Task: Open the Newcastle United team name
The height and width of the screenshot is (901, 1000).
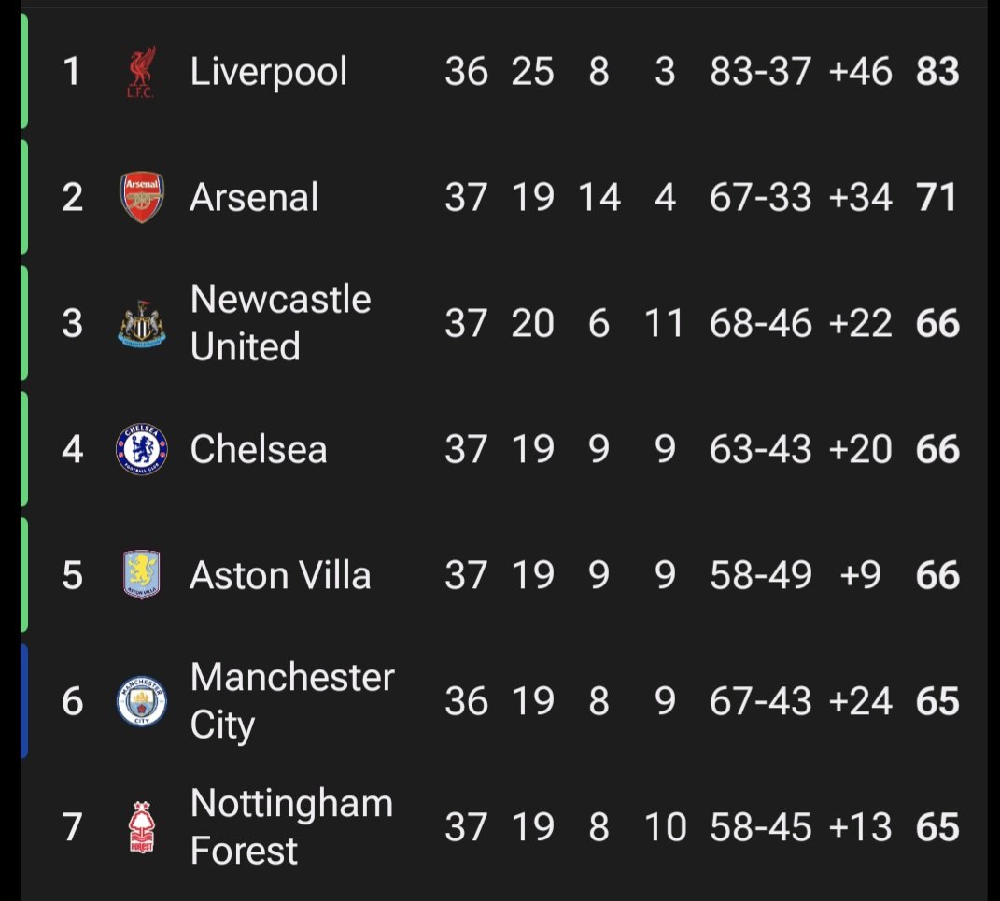Action: coord(280,323)
